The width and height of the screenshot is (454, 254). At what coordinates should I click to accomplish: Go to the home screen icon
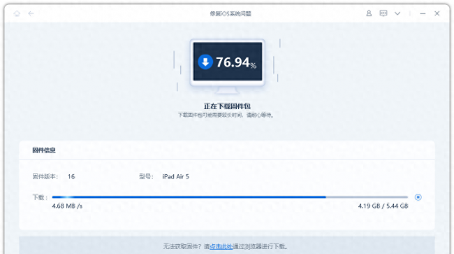17,13
